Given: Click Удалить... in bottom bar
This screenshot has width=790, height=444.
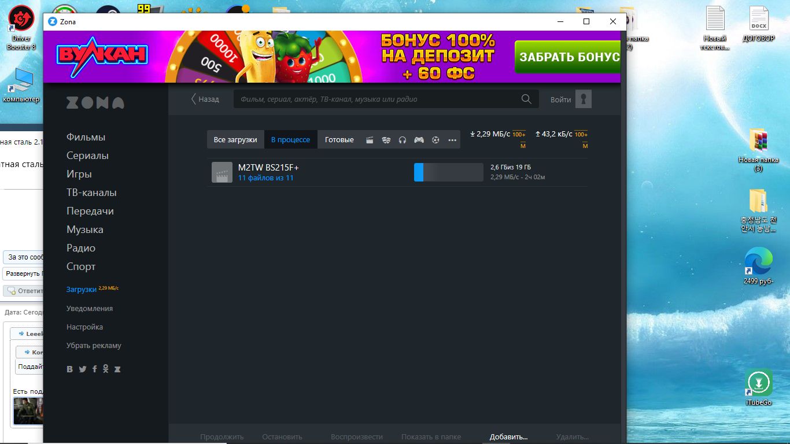Looking at the screenshot, I should click(572, 436).
